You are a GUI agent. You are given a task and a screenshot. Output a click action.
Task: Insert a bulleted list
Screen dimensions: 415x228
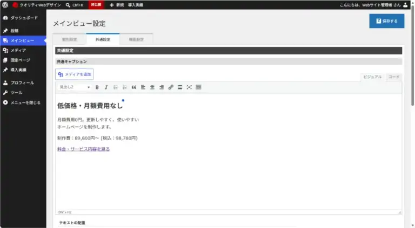tap(116, 87)
